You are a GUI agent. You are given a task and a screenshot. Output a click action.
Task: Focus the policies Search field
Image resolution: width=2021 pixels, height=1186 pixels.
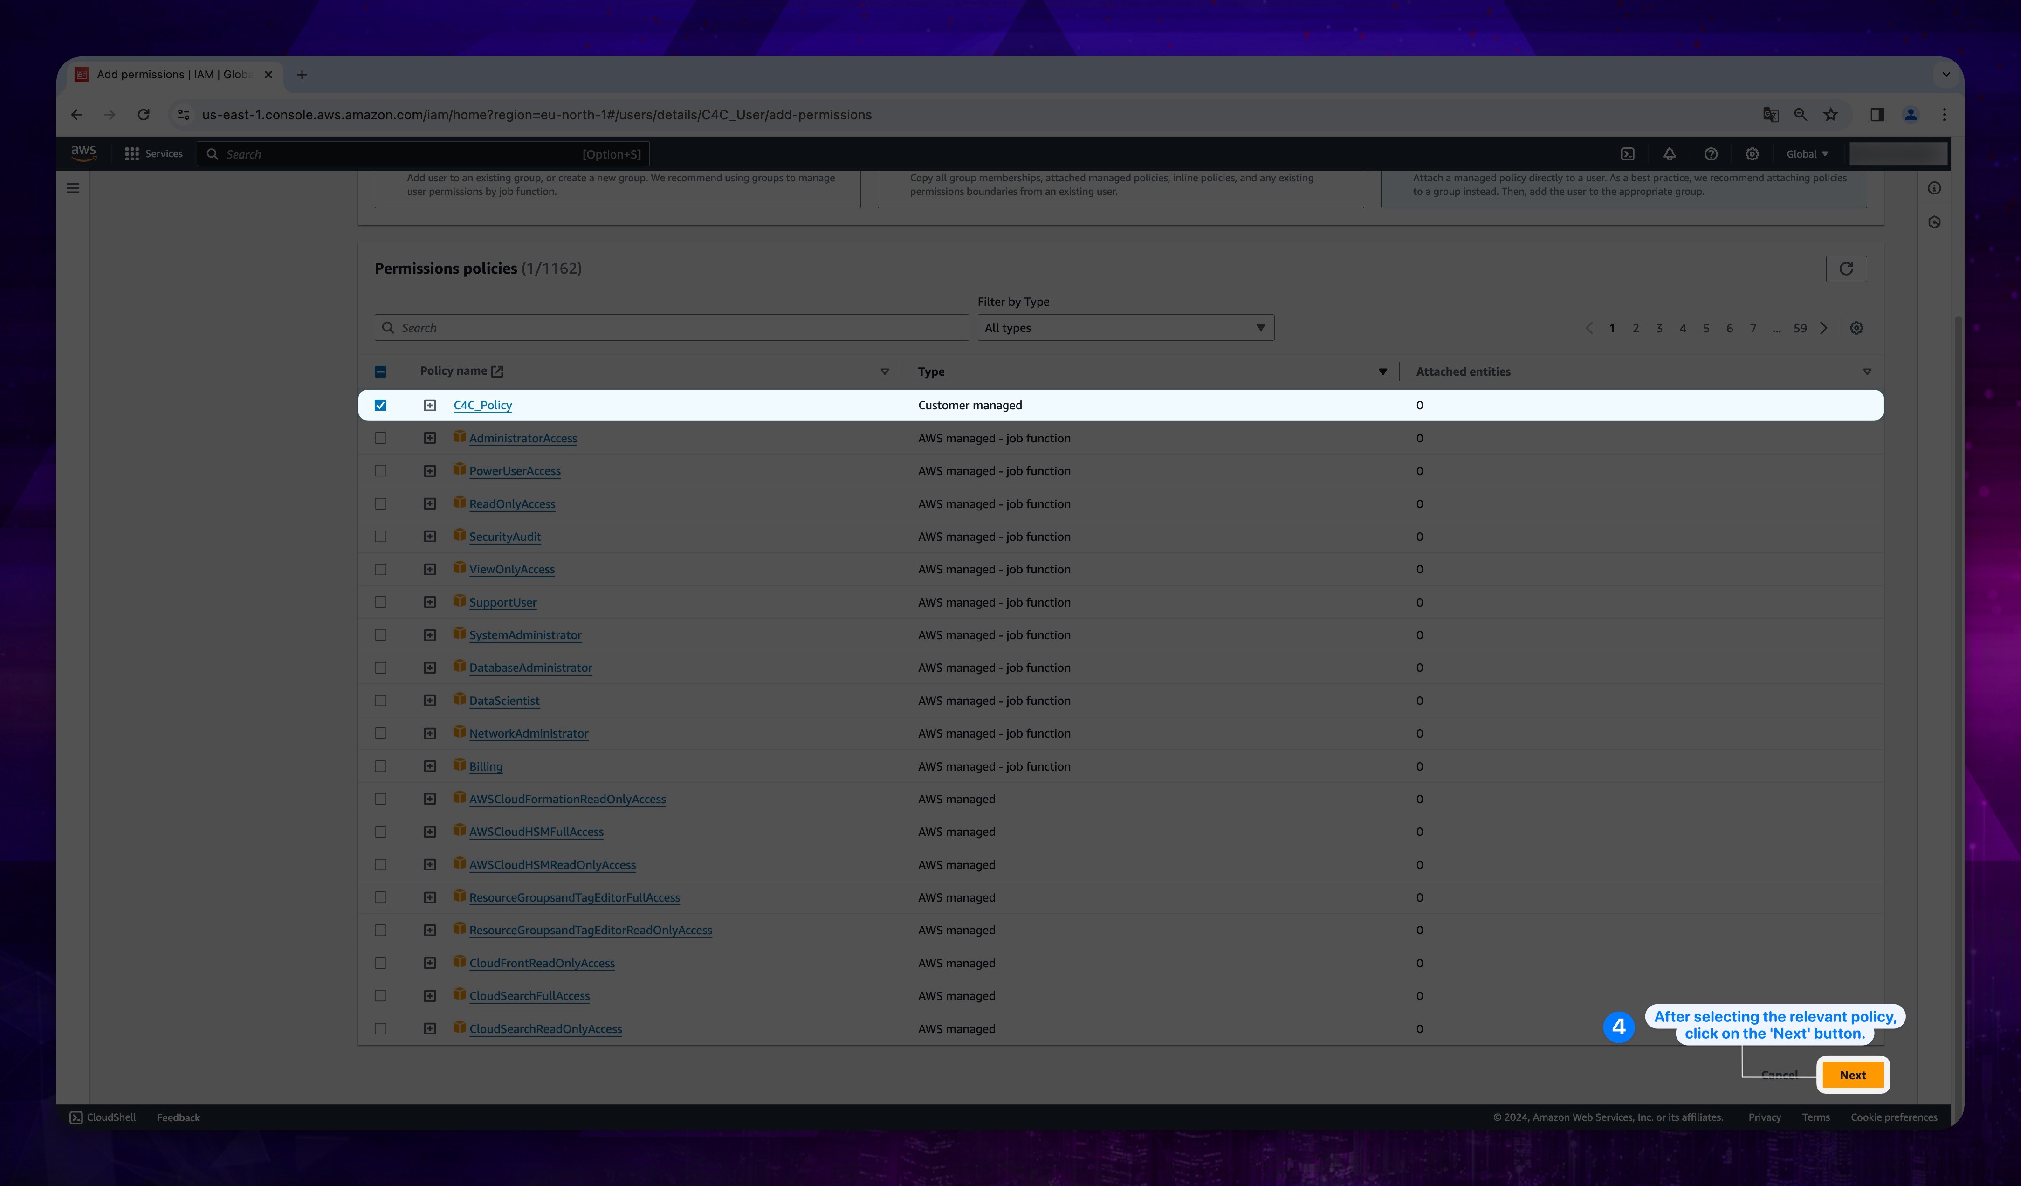[672, 327]
